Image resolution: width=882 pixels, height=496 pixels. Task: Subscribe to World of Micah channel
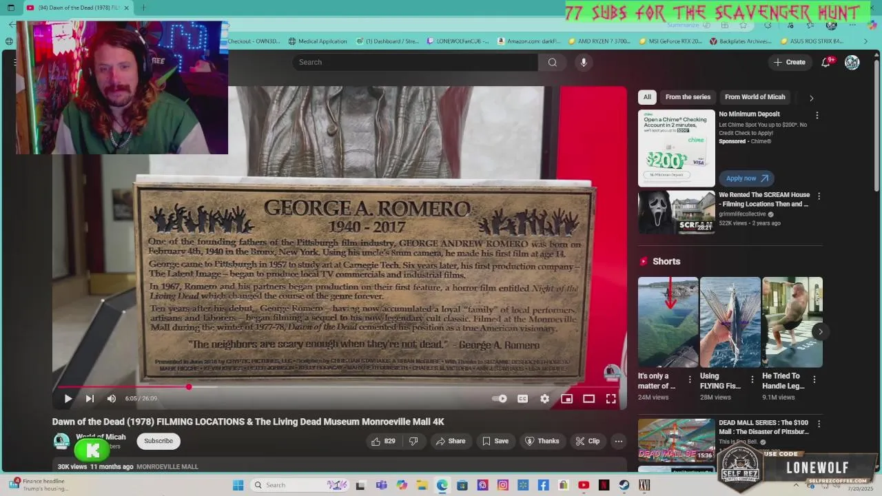(158, 441)
